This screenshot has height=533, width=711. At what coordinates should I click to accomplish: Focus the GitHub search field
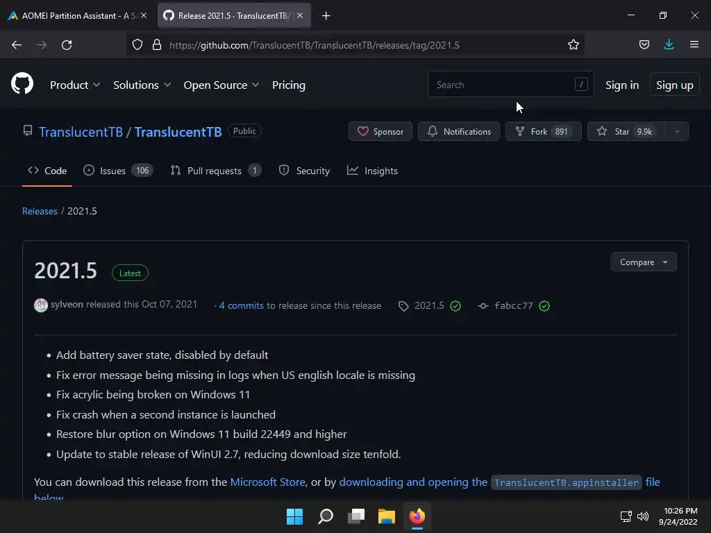pos(510,84)
